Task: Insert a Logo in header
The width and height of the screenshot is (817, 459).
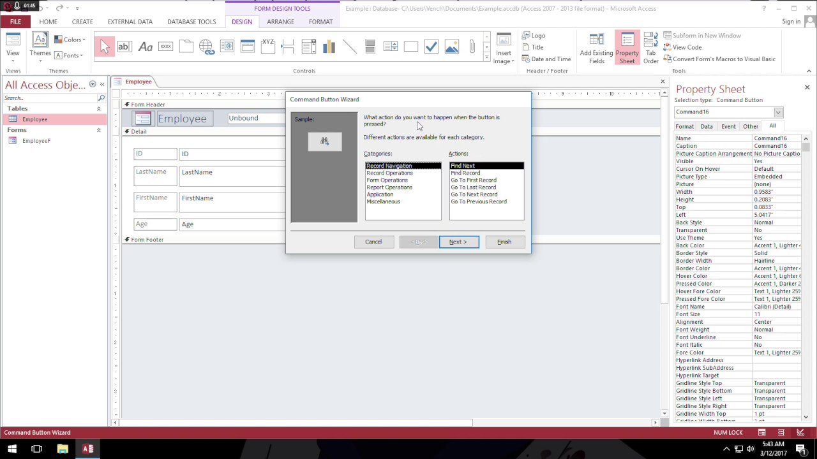Action: [534, 36]
